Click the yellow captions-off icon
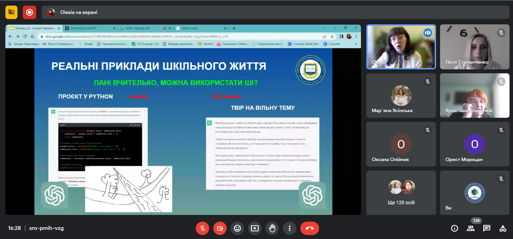The width and height of the screenshot is (513, 239). [12, 12]
